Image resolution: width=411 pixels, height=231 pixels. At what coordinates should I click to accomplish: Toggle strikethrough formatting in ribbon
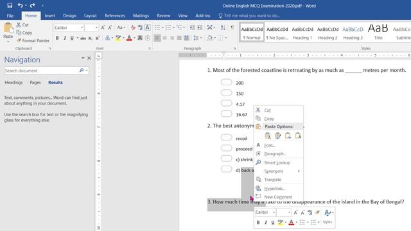click(x=83, y=38)
